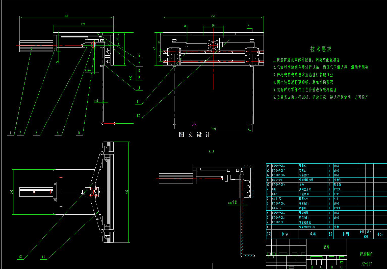The image size is (387, 269).
Task: Select the 406 vertical dimension text
Action: pyautogui.click(x=131, y=78)
